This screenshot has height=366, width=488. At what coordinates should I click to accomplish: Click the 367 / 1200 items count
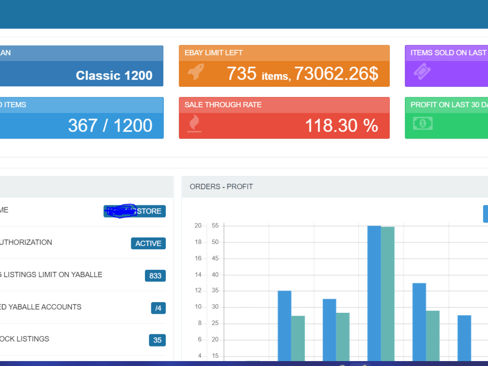pyautogui.click(x=110, y=125)
